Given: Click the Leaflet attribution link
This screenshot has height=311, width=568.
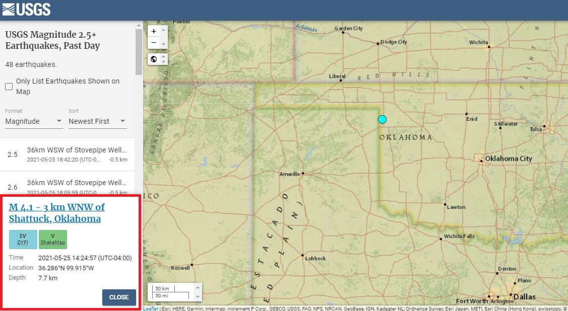Looking at the screenshot, I should [x=151, y=308].
